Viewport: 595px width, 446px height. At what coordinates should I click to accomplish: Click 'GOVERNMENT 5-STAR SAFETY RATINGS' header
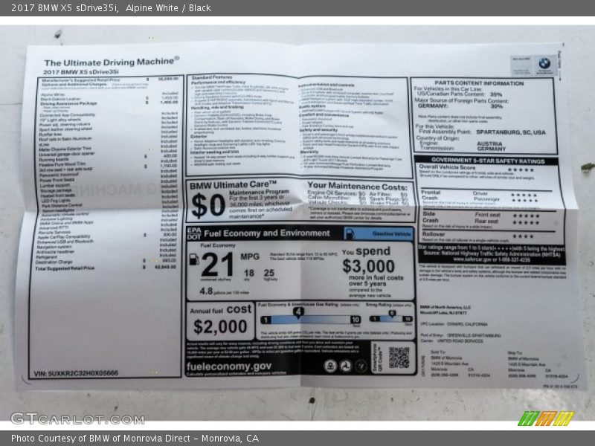point(488,161)
